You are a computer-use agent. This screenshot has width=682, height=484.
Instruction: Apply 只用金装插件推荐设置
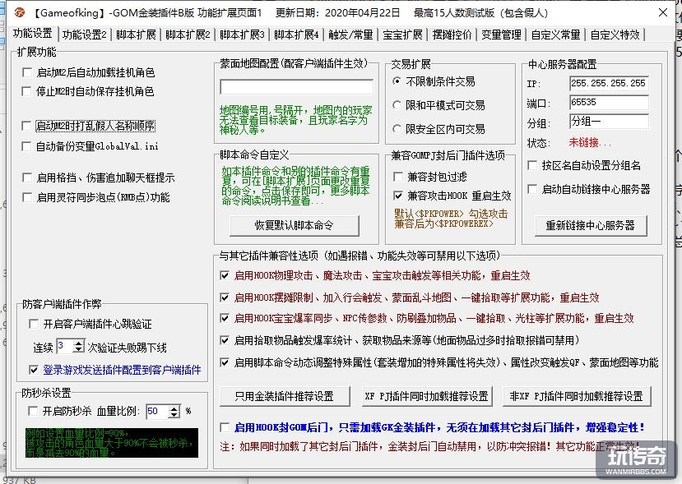(x=285, y=396)
